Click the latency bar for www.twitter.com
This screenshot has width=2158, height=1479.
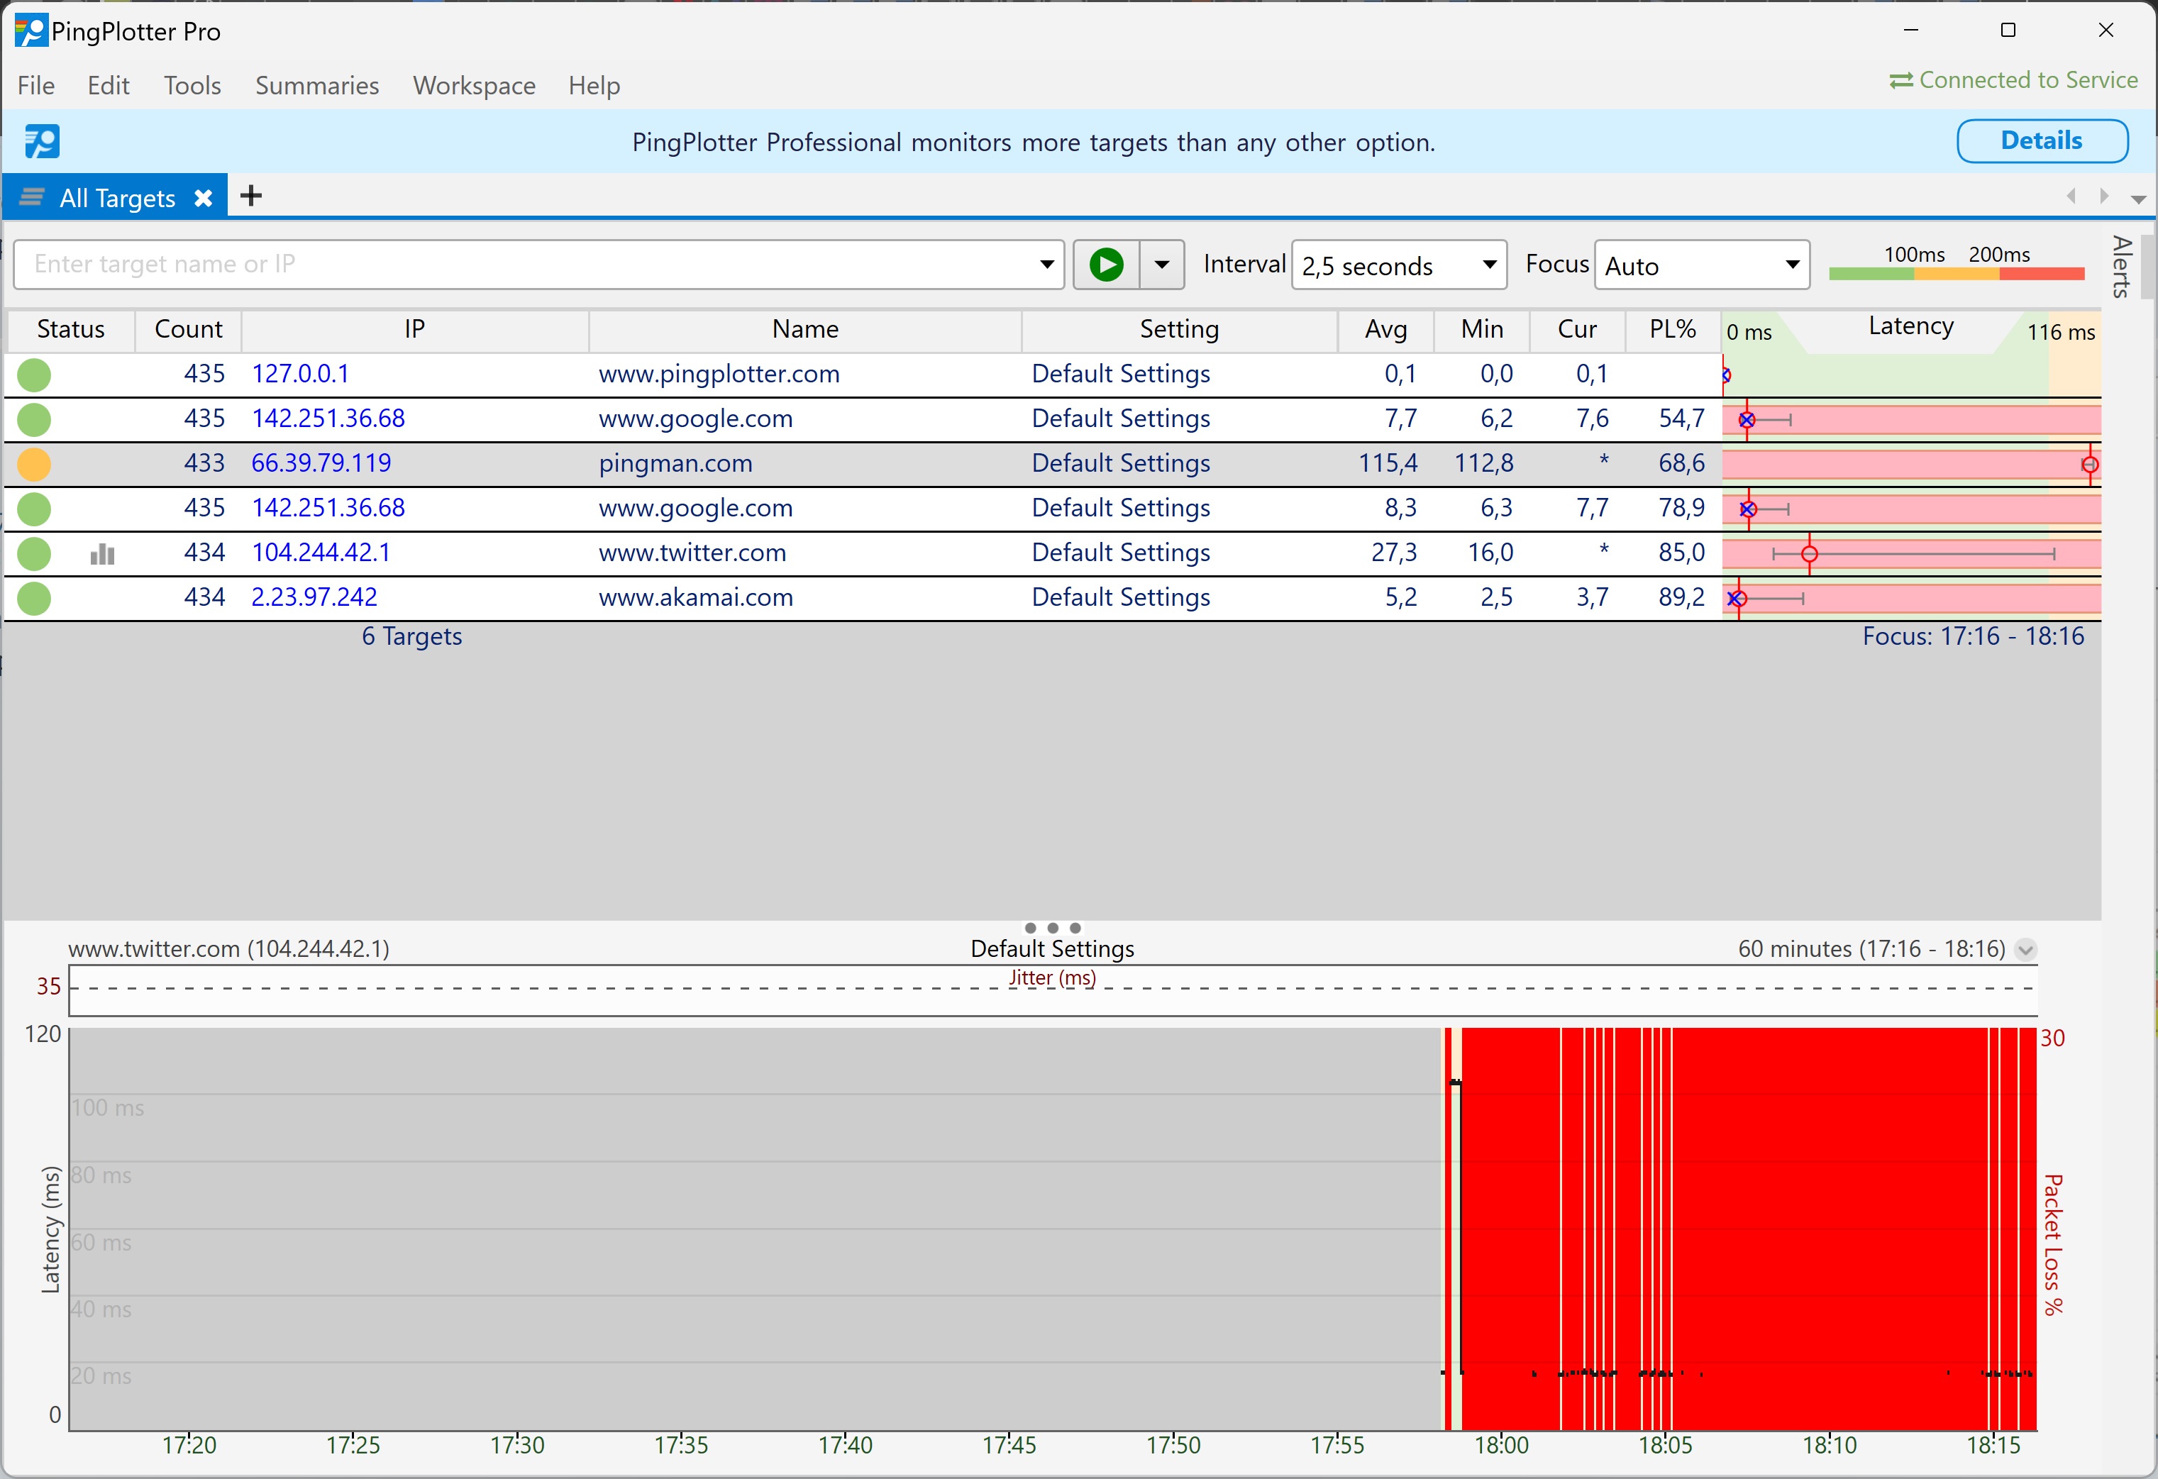point(1911,554)
